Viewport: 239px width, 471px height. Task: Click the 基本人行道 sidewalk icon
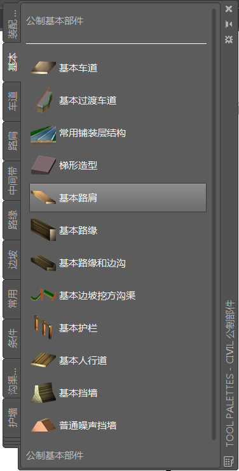coord(43,361)
